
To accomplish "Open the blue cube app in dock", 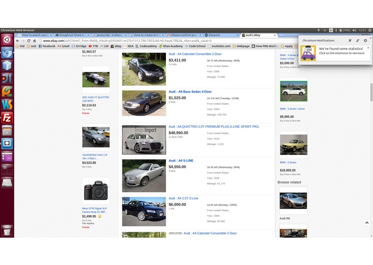I will (x=7, y=65).
